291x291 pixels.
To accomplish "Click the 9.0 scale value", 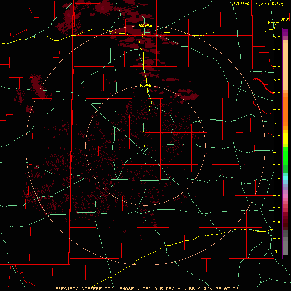I will [276, 51].
